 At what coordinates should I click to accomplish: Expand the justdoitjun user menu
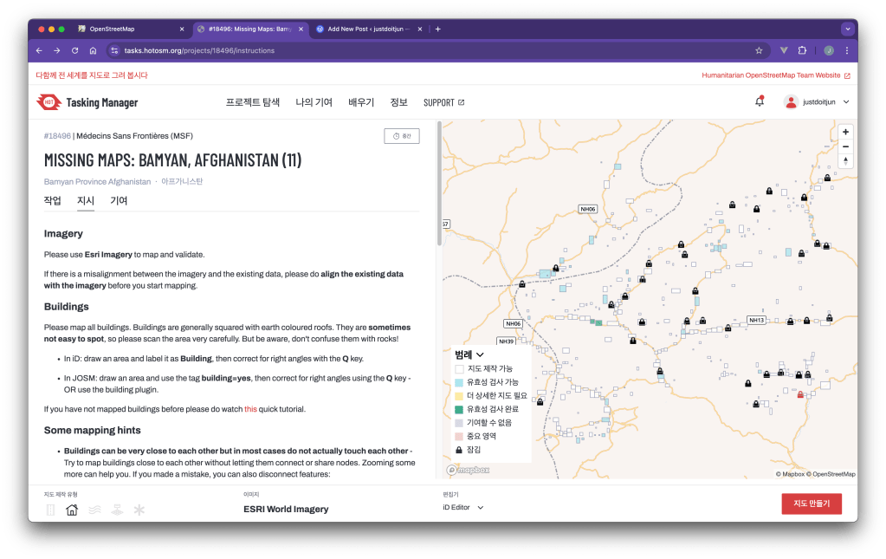click(x=817, y=102)
